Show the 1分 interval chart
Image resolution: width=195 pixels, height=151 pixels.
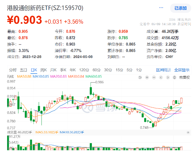point(139,70)
